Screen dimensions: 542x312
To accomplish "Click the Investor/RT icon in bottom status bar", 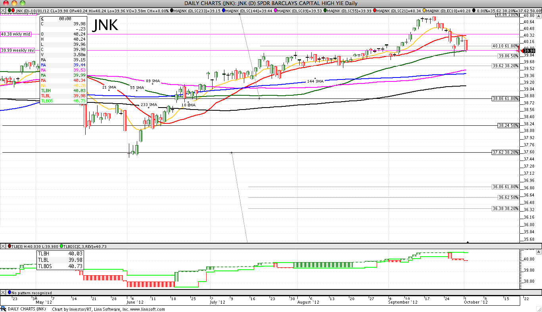I will [3, 309].
